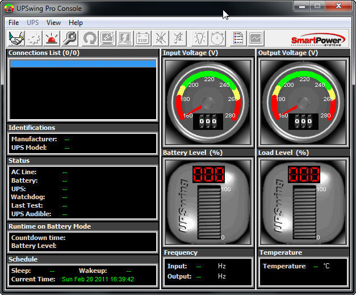Click the handshake connect icon
356x295 pixels.
16,39
